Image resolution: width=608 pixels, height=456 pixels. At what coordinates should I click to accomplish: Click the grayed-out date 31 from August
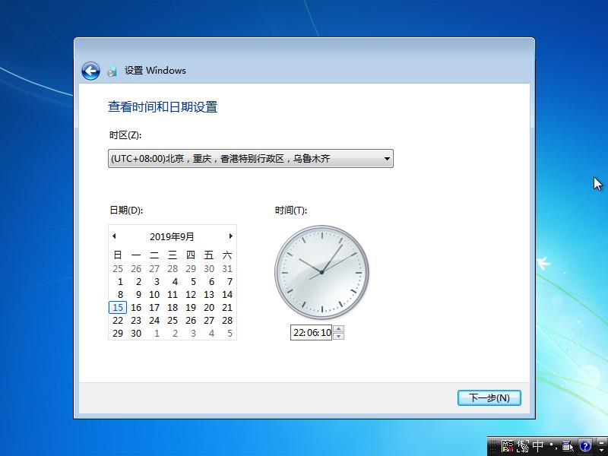point(227,268)
